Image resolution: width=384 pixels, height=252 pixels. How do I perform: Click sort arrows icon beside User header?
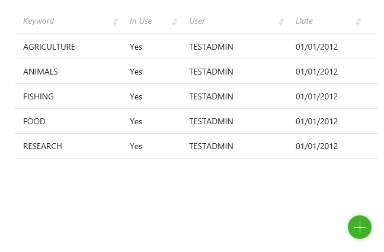click(281, 22)
